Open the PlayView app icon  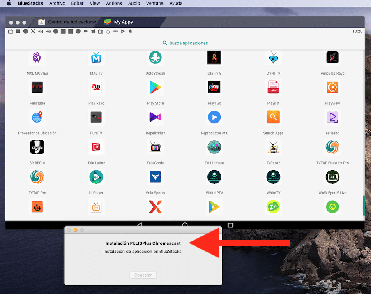point(332,87)
